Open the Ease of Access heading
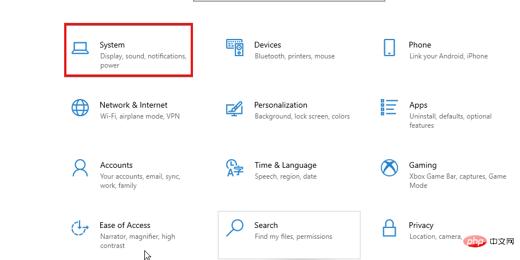 [x=125, y=225]
